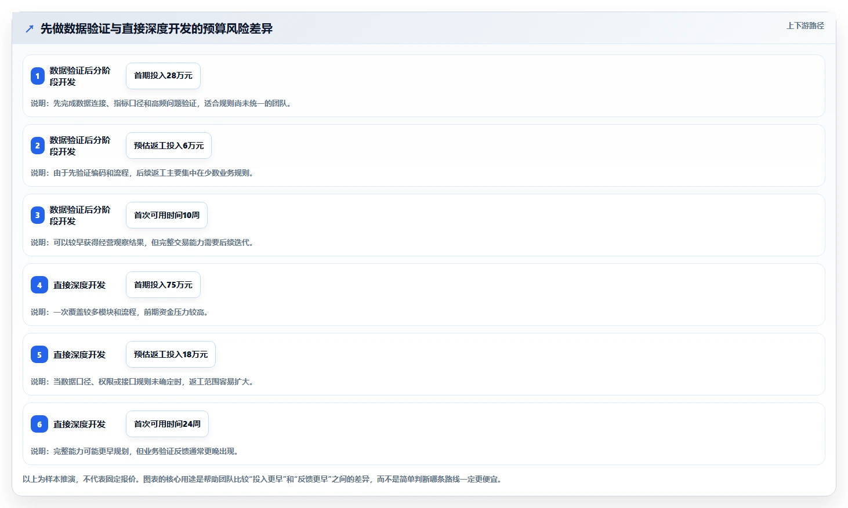Select the 首次可用时间10周 chip

pos(166,215)
